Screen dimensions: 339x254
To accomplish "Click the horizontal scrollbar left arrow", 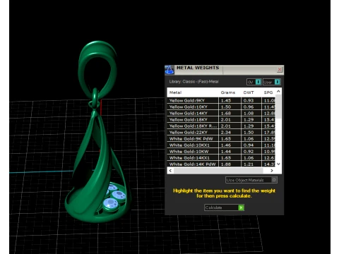I will click(x=170, y=171).
